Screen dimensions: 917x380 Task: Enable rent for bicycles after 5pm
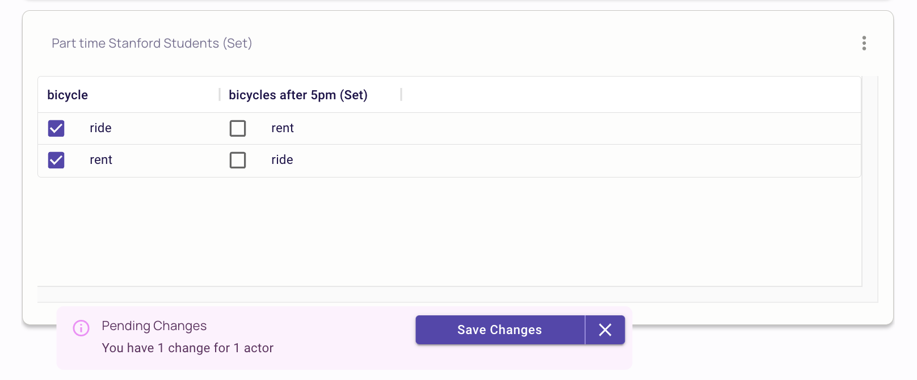[x=238, y=128]
